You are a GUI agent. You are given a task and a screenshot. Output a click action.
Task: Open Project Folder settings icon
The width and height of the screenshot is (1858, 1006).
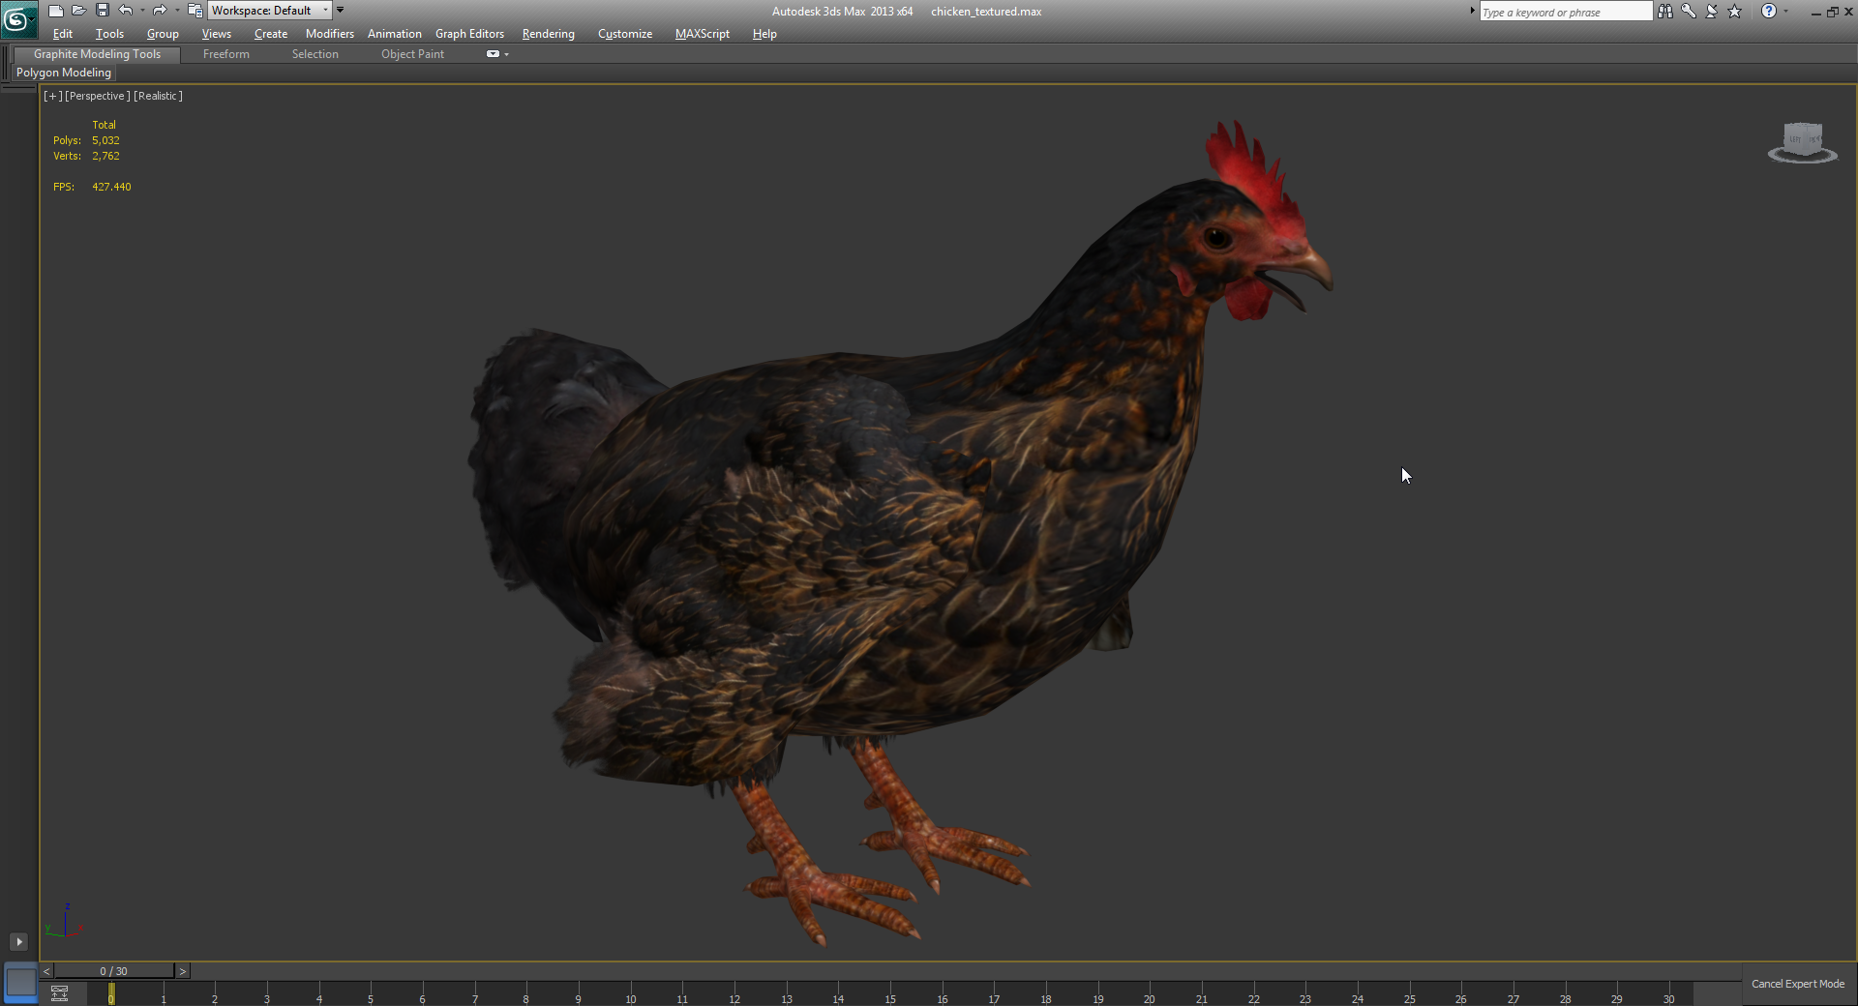pos(195,10)
